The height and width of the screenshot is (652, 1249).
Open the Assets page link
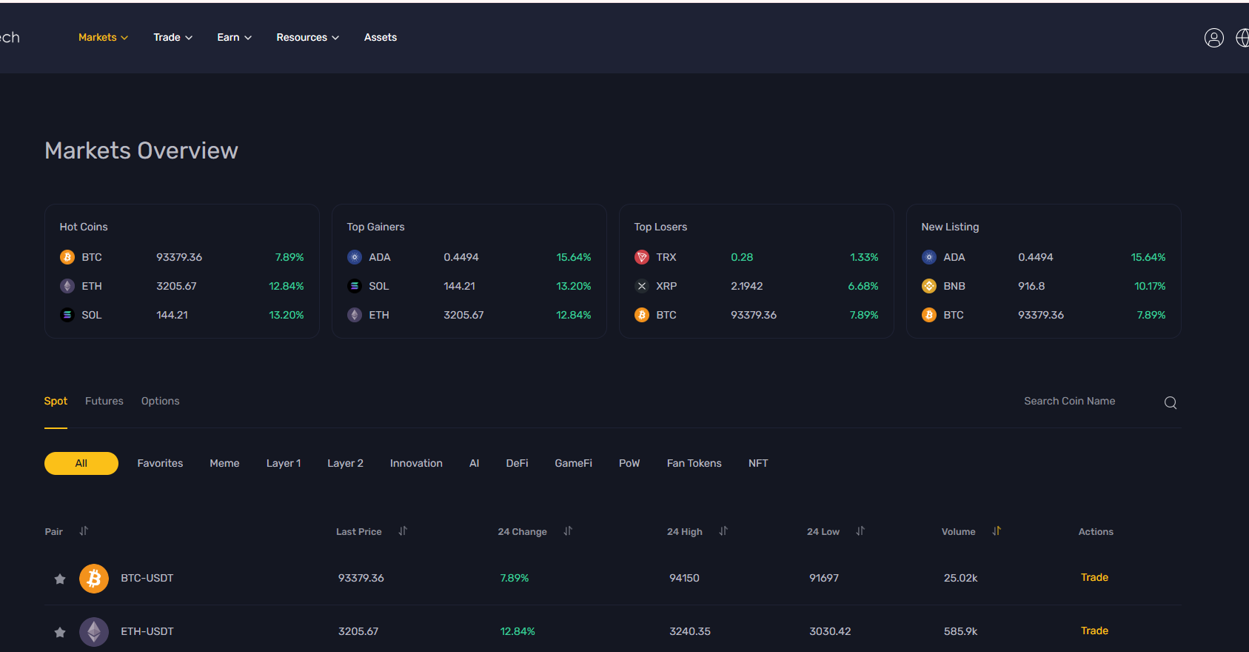point(380,37)
